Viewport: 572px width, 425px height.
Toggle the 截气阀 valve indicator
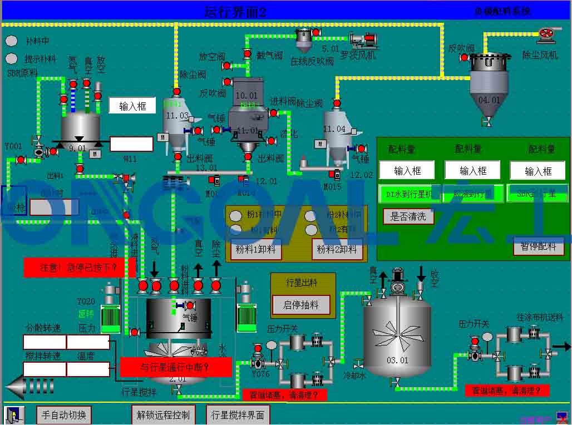[x=247, y=55]
